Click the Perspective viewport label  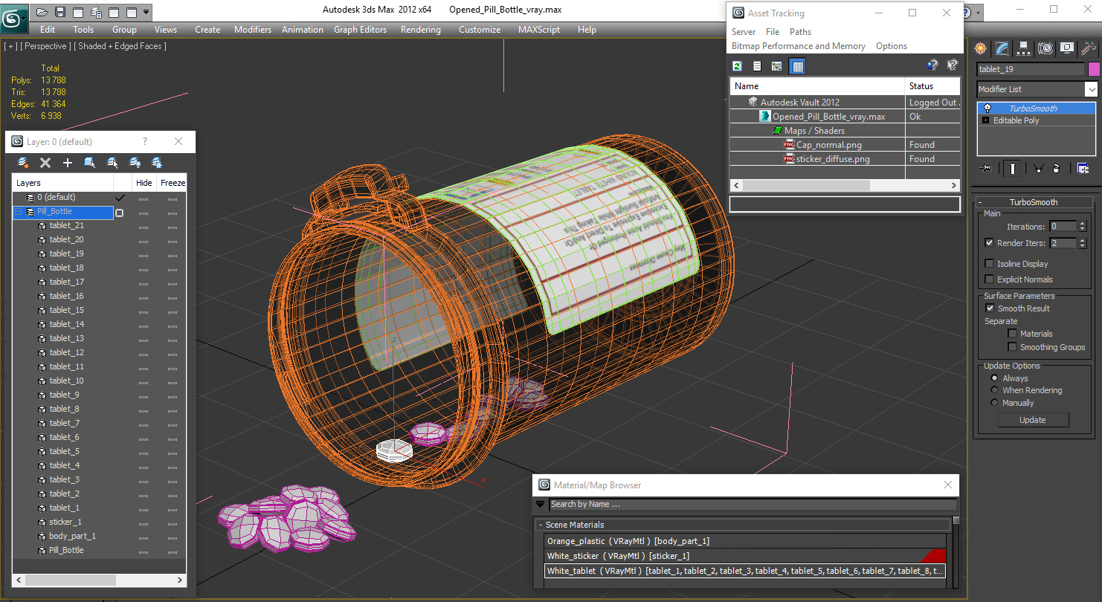45,46
